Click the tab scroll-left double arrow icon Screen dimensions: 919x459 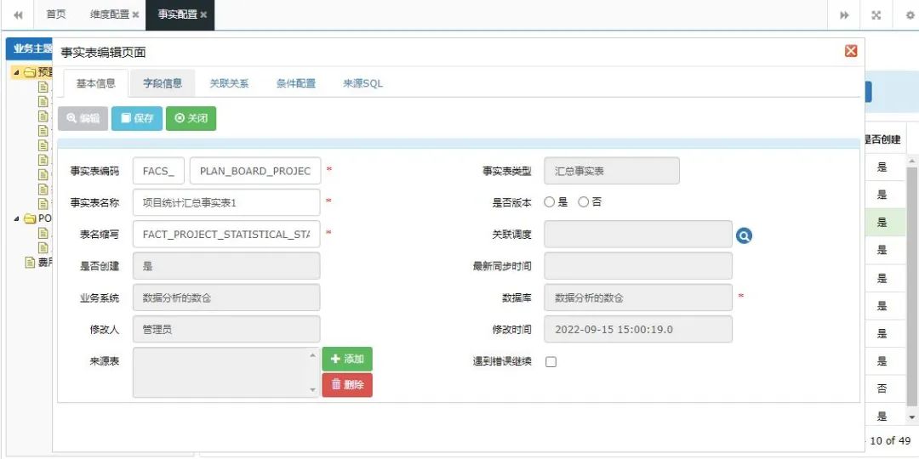[18, 15]
